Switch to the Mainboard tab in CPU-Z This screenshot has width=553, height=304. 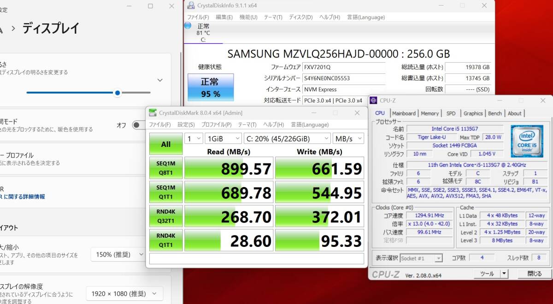click(x=404, y=113)
